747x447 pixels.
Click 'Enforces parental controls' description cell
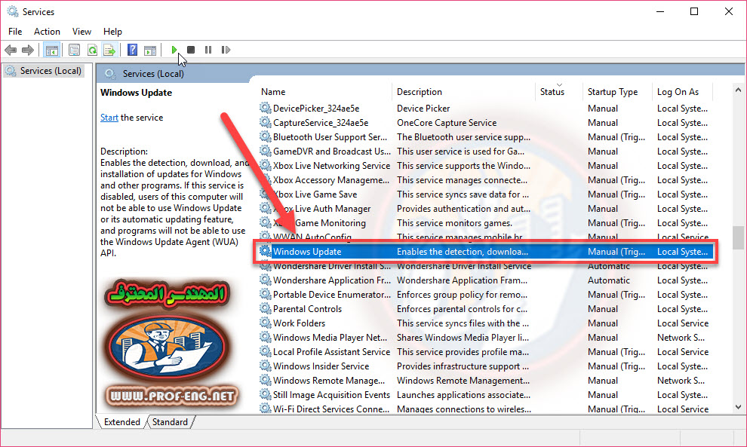(x=462, y=308)
